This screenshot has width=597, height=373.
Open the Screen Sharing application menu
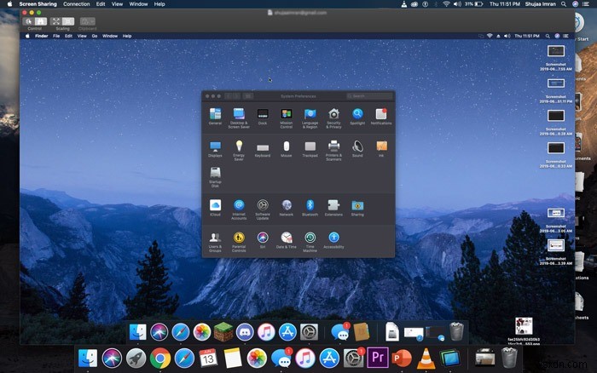[38, 3]
